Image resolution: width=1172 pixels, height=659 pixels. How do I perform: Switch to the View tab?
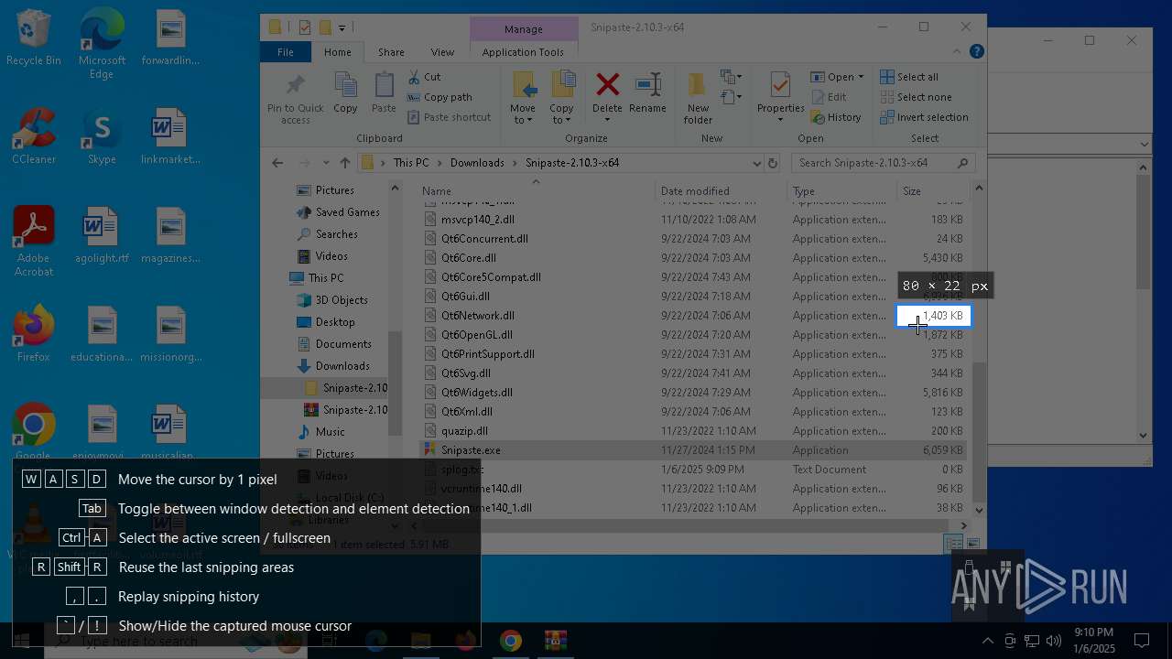point(442,52)
